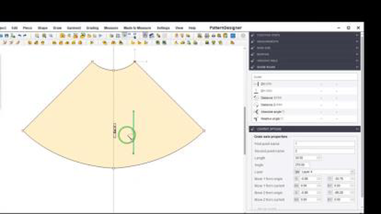Open the Measure menu
The image size is (381, 214).
tap(111, 28)
